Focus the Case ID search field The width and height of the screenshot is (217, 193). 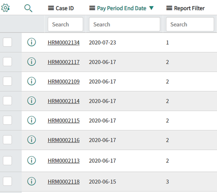tap(65, 24)
